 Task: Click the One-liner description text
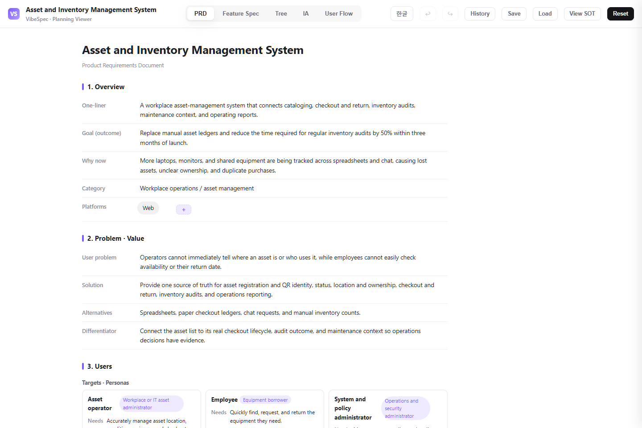coord(278,110)
